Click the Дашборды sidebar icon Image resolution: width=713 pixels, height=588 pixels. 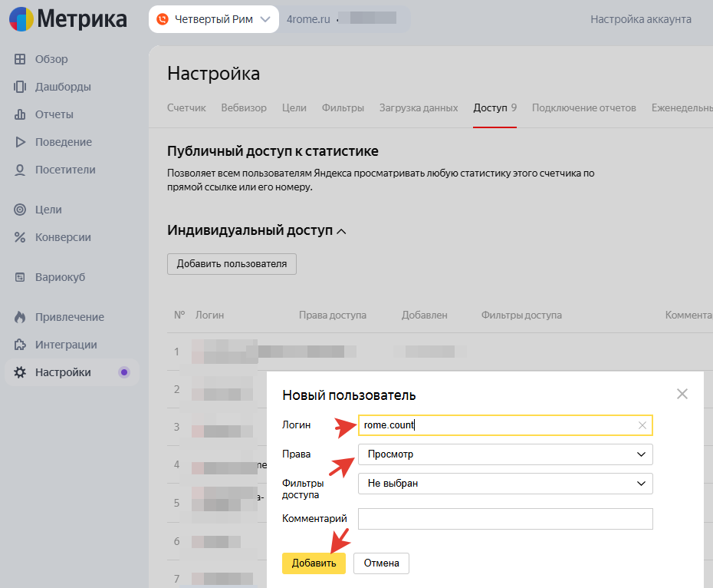point(20,87)
